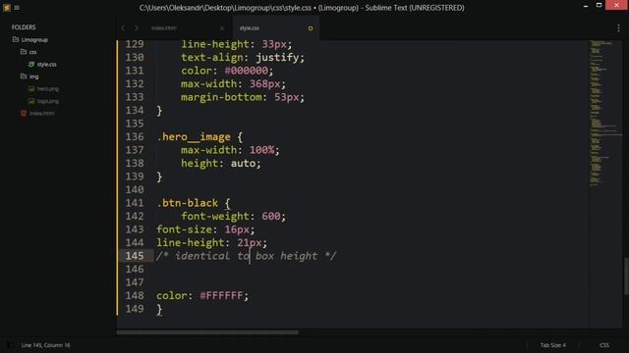Click the font-weight 600 value
The width and height of the screenshot is (629, 353).
tap(271, 216)
